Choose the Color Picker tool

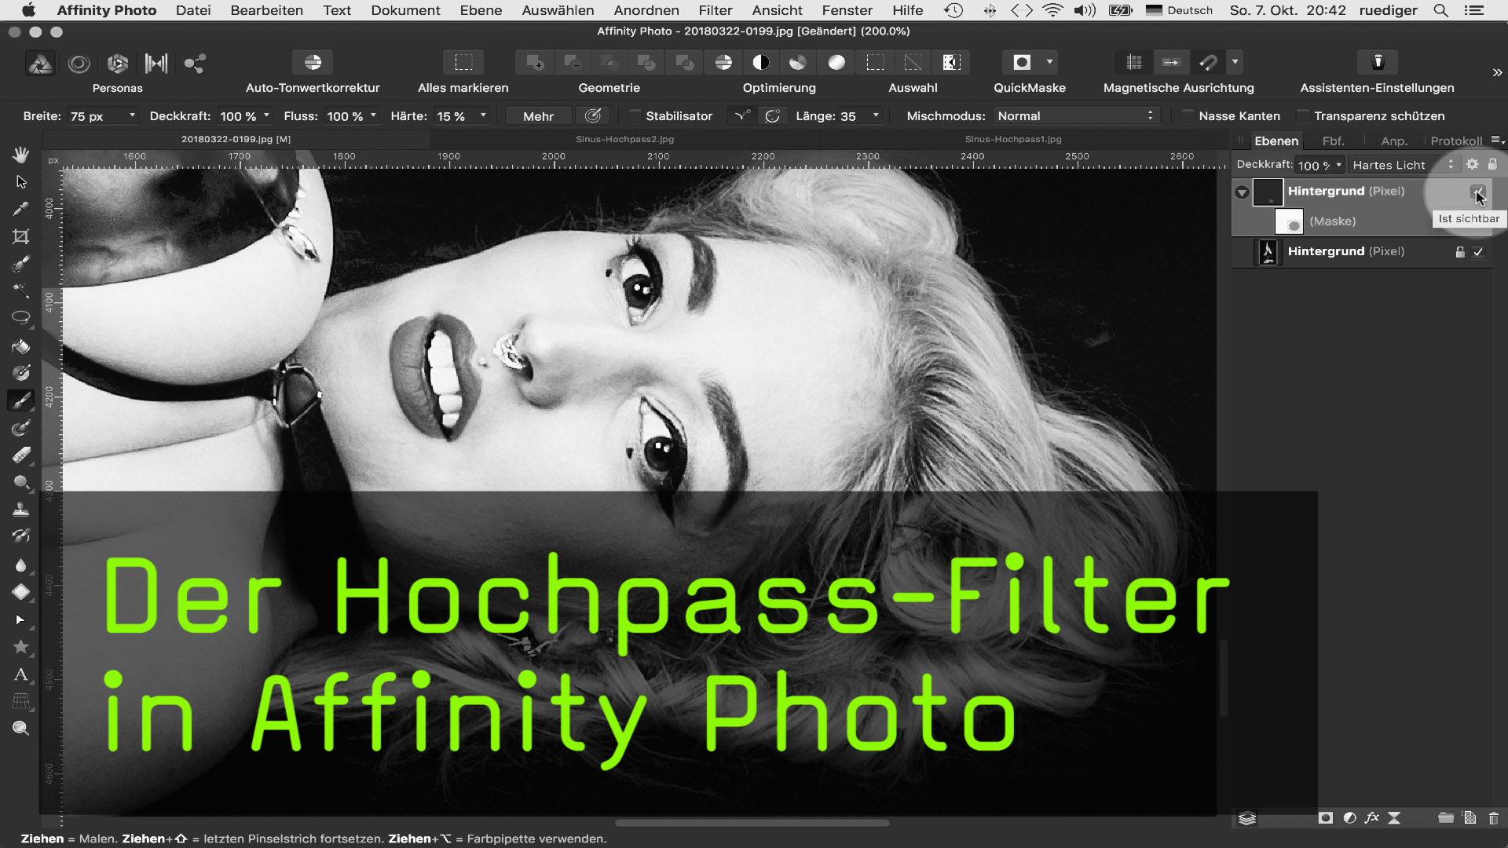pyautogui.click(x=21, y=209)
